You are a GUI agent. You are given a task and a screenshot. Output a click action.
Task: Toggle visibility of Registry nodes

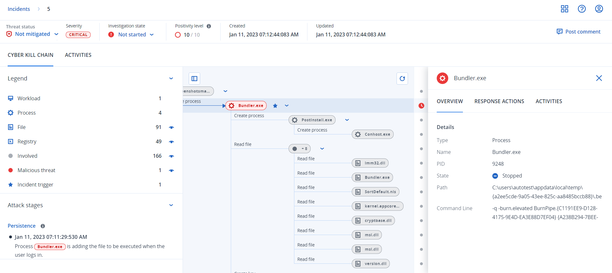coord(171,142)
